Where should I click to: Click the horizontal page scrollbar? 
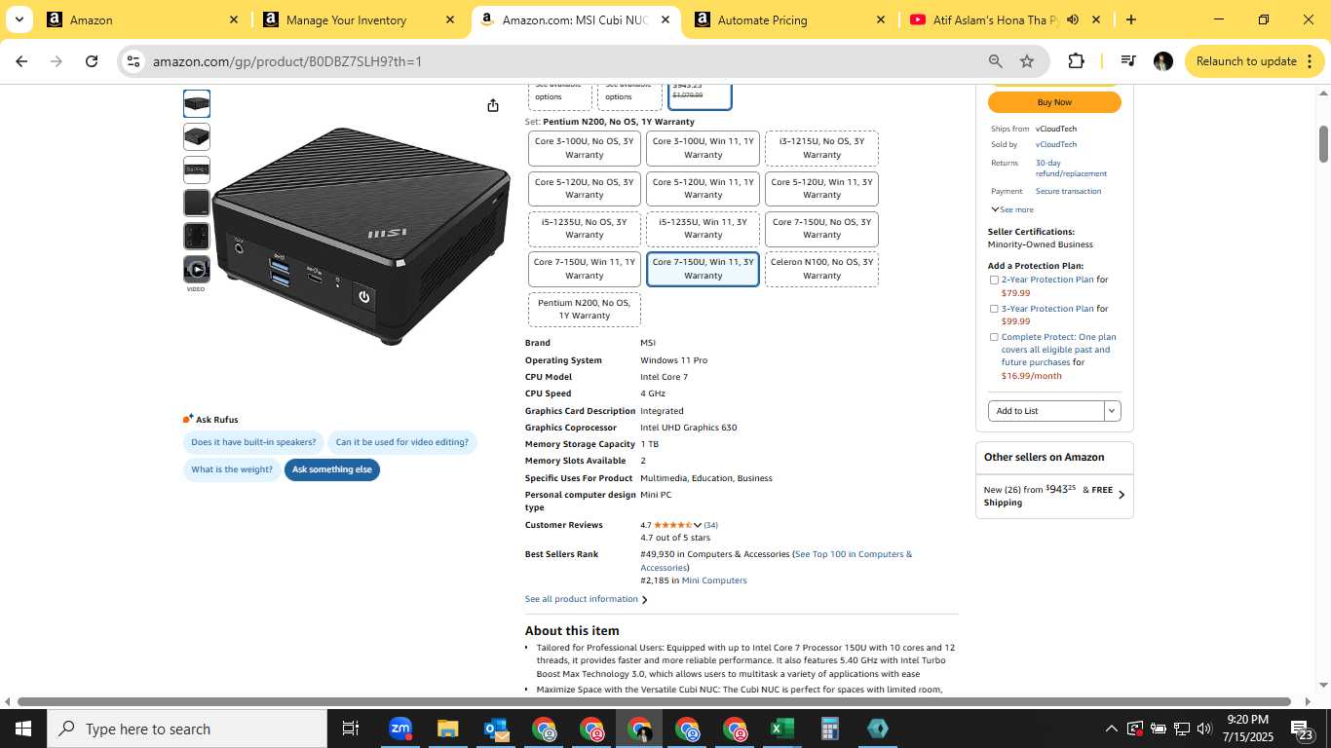coord(654,701)
